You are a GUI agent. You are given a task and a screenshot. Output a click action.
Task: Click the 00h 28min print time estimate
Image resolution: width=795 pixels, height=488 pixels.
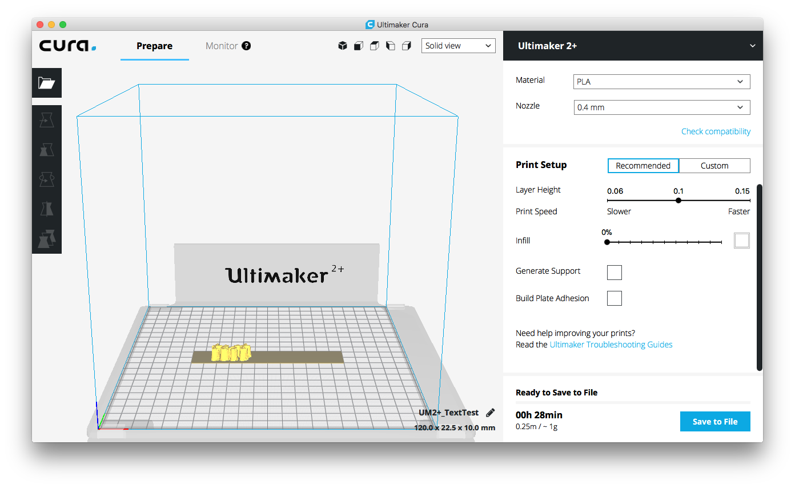coord(539,415)
